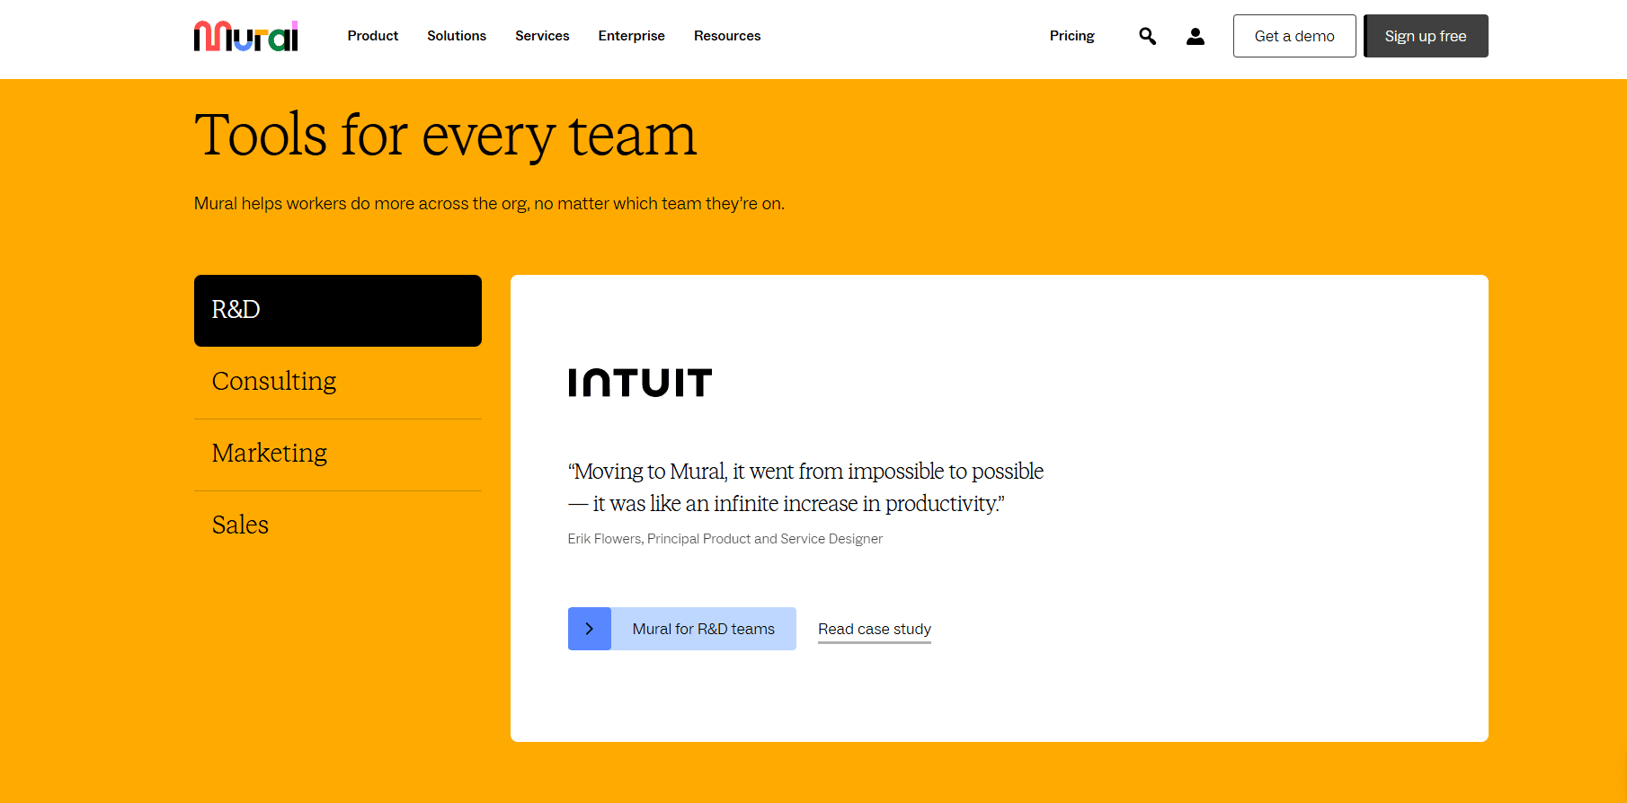
Task: Click the Mural logo in the header
Action: (245, 36)
